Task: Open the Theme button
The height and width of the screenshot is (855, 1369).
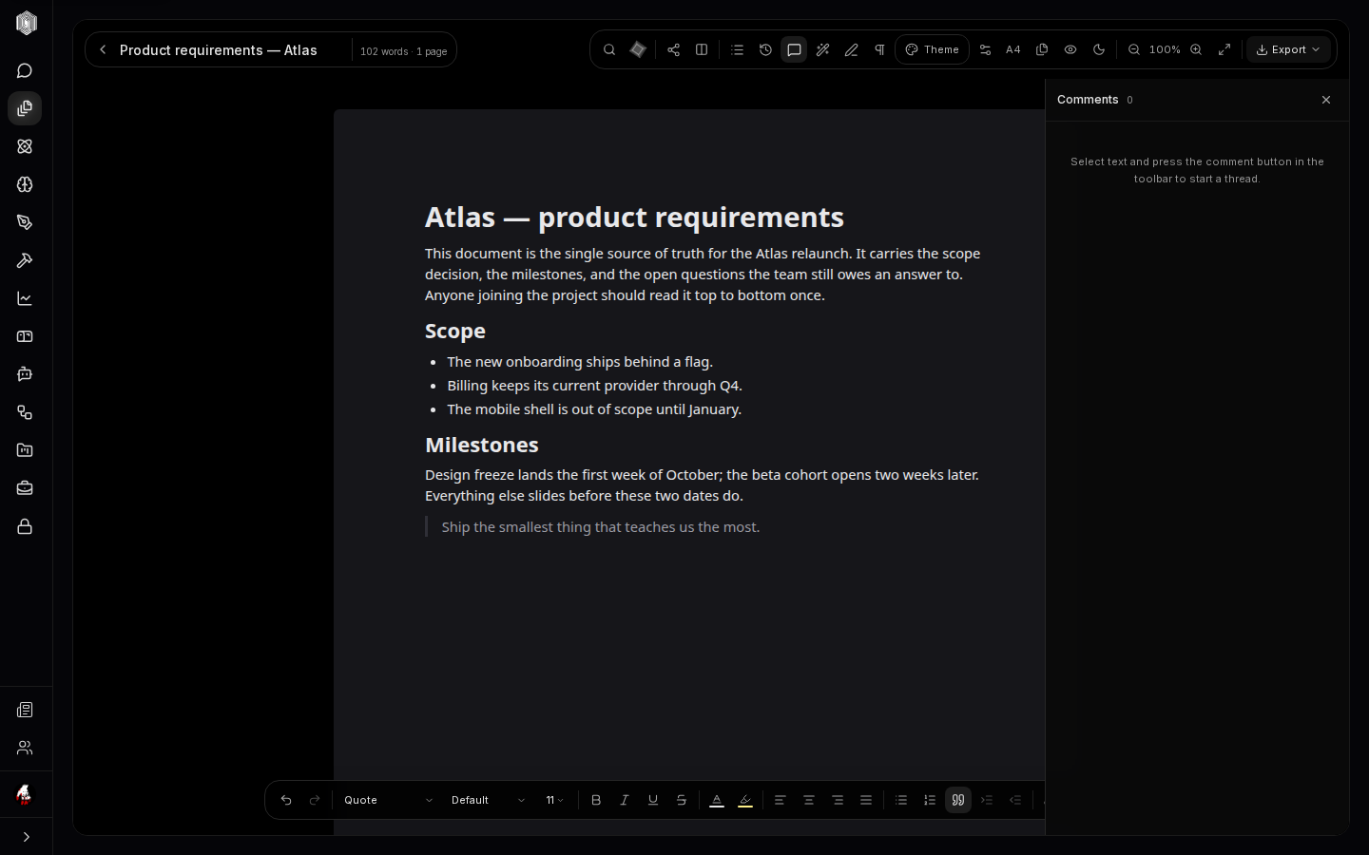Action: point(932,50)
